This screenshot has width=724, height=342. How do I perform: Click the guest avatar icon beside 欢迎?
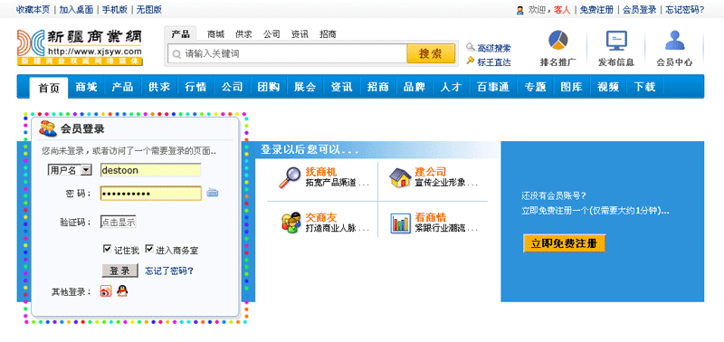click(x=519, y=10)
